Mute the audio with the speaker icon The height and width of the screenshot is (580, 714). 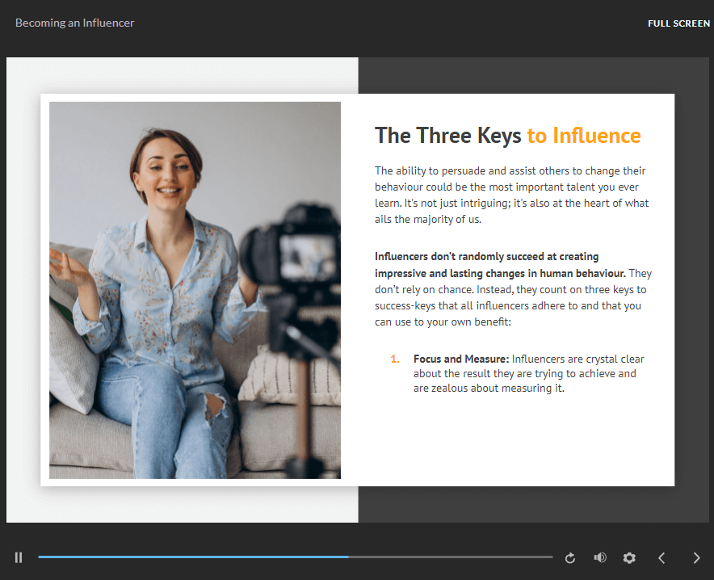(599, 557)
